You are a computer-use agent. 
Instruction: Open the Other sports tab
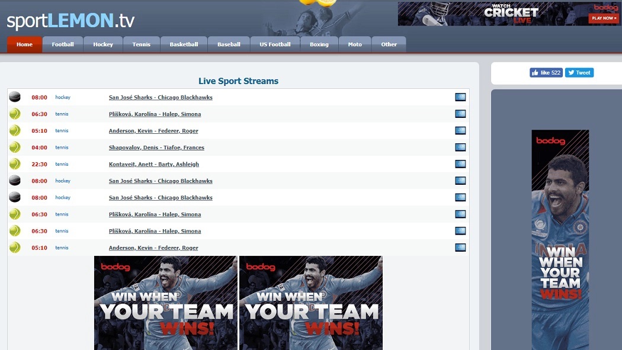coord(389,44)
